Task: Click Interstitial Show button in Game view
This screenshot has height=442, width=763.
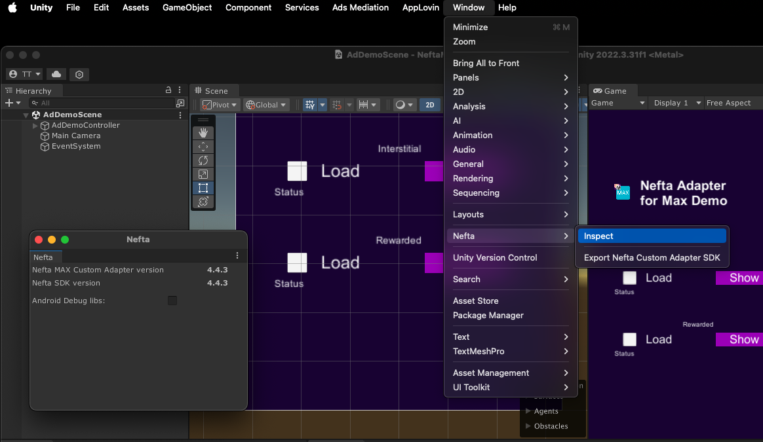Action: pyautogui.click(x=739, y=278)
